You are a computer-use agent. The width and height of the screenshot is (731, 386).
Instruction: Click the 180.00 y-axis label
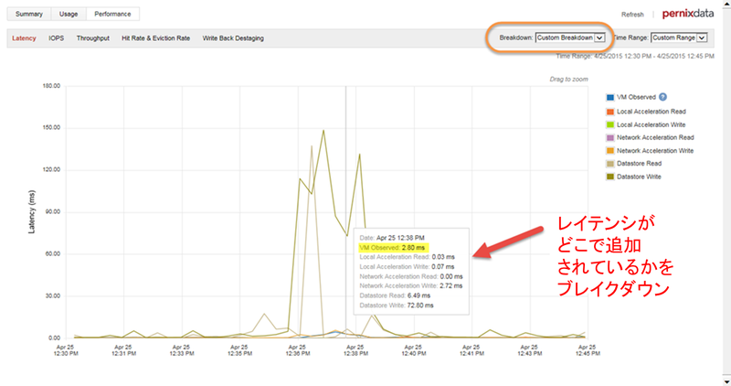[52, 86]
